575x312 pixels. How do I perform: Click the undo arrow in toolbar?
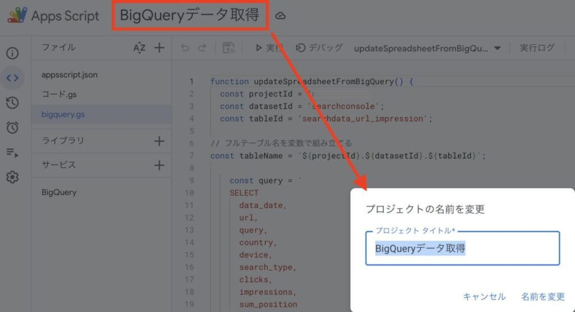click(x=185, y=48)
